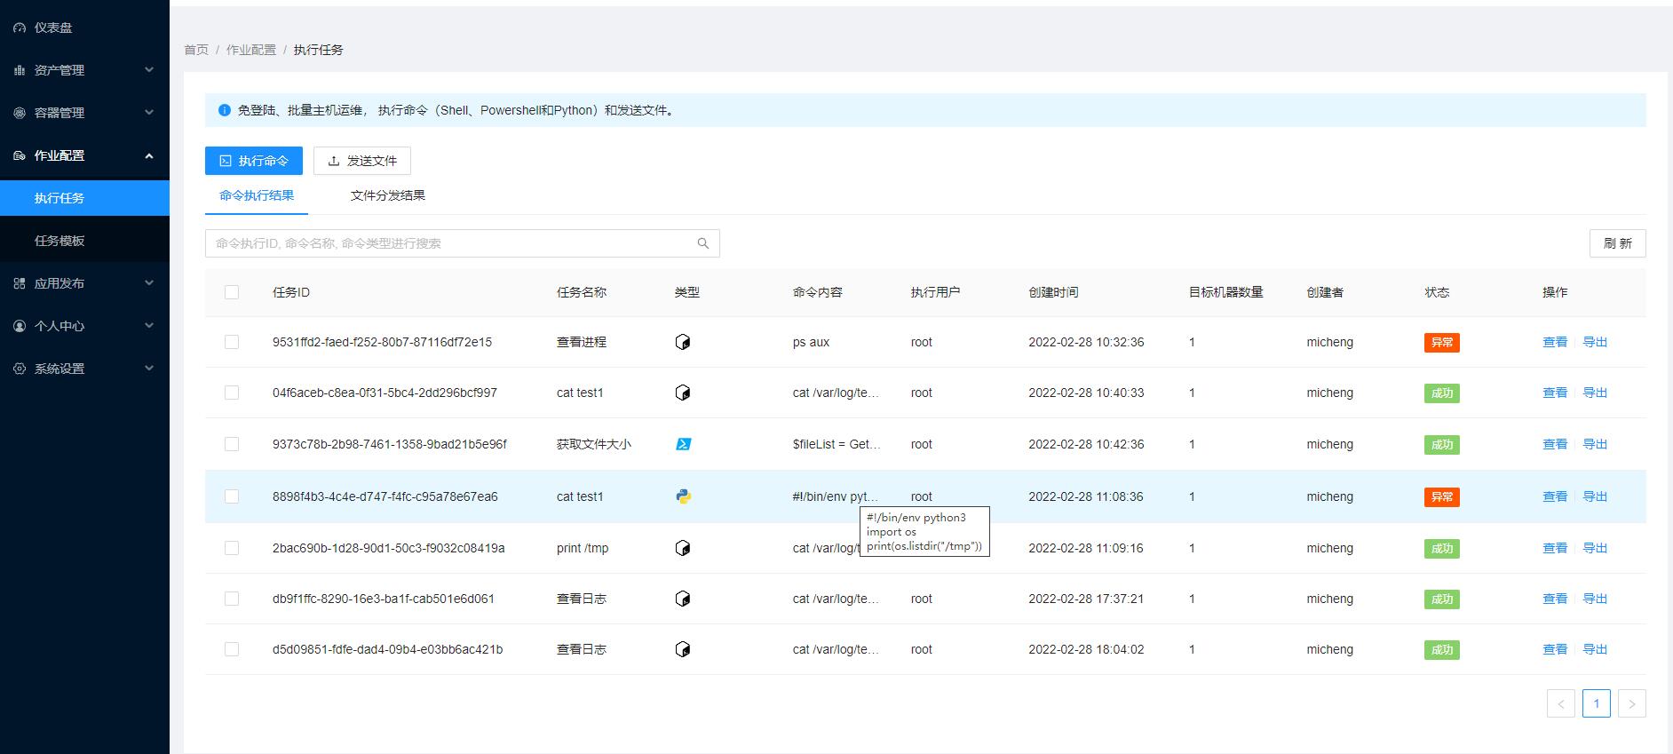Go to previous page arrow
The height and width of the screenshot is (754, 1673).
[1561, 703]
